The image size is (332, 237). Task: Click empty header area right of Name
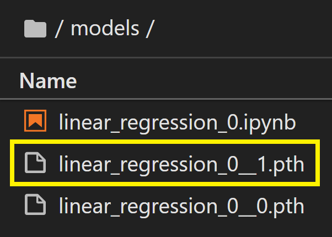pos(204,81)
